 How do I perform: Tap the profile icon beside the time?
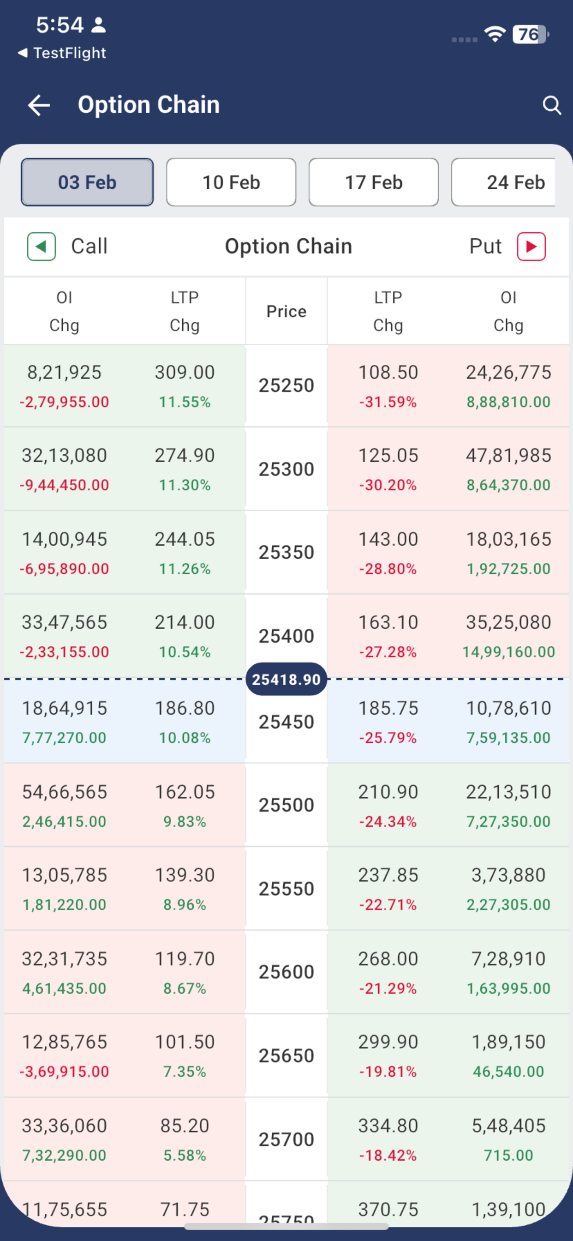99,24
